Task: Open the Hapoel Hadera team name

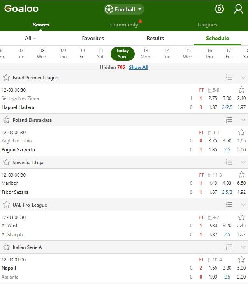Action: tap(18, 107)
